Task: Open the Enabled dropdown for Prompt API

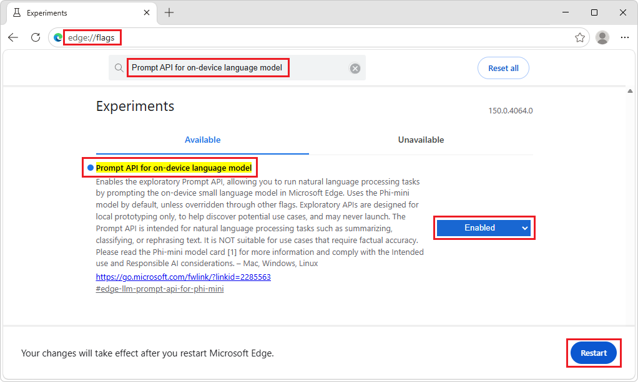Action: coord(483,228)
